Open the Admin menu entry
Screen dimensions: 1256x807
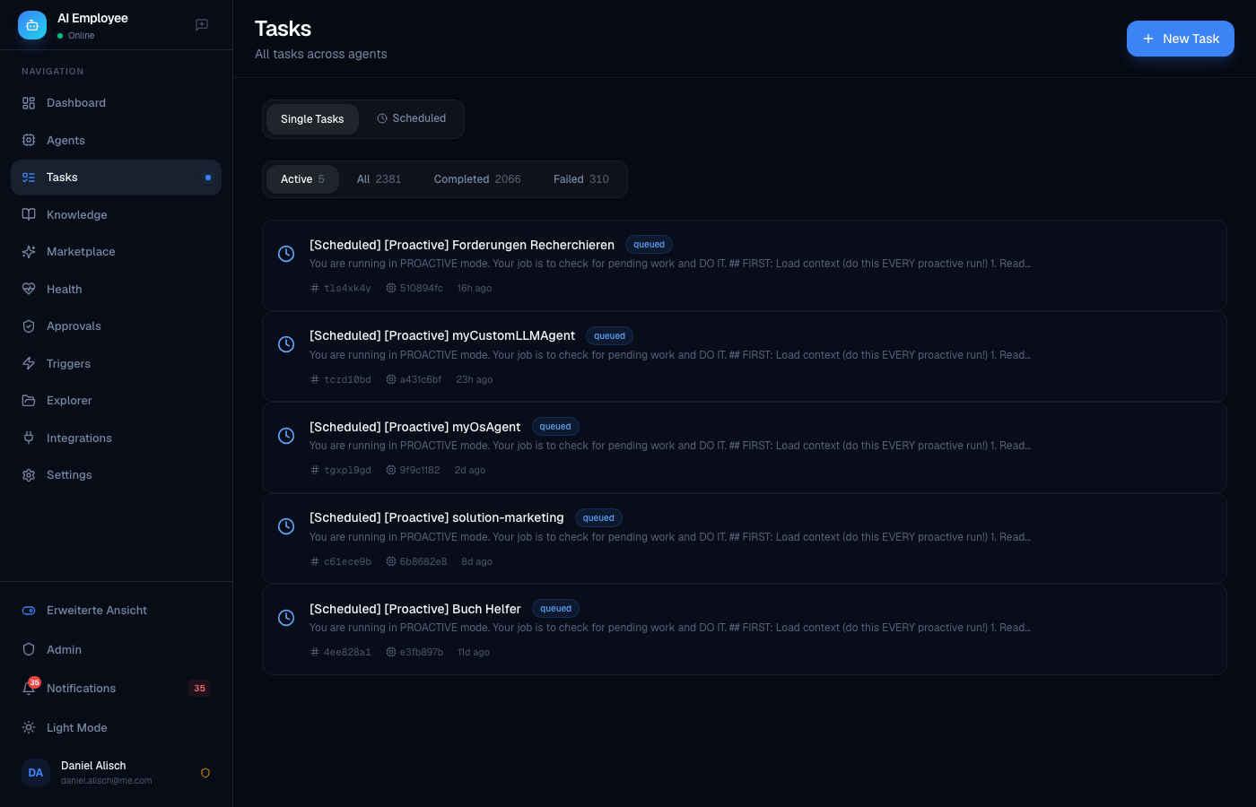(64, 650)
